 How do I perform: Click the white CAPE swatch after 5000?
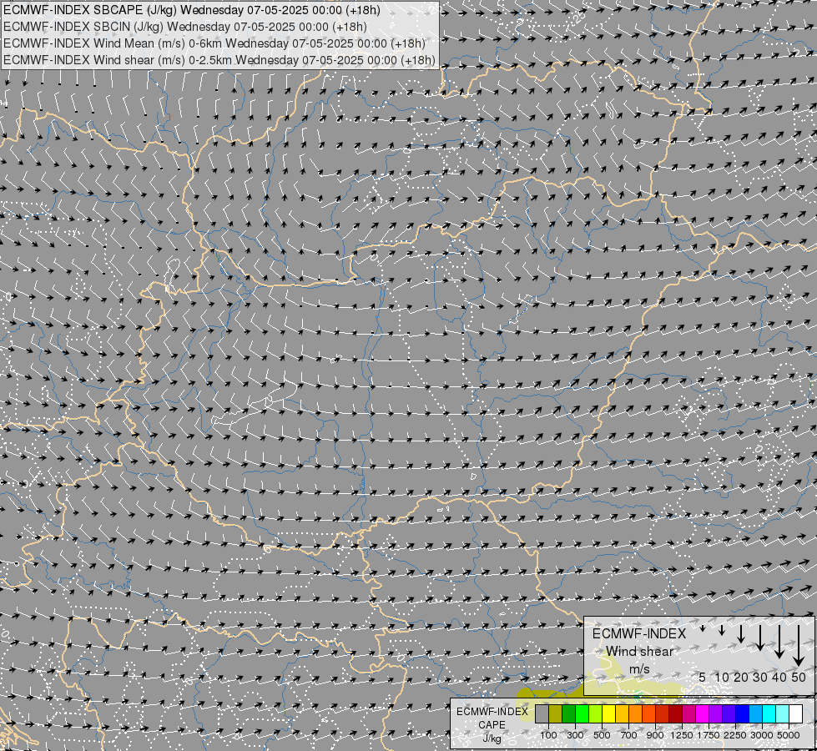[795, 713]
